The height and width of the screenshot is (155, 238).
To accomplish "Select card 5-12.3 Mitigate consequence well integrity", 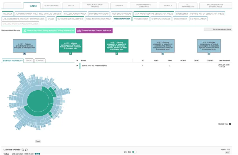I will (x=209, y=46).
